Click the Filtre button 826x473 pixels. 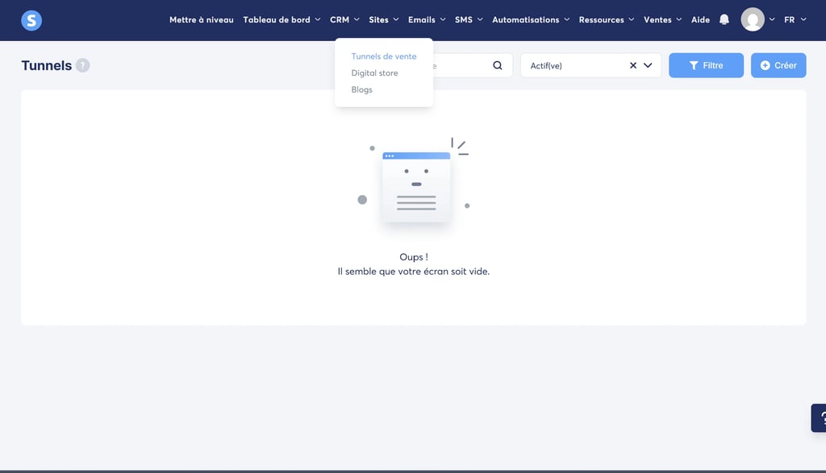(706, 65)
